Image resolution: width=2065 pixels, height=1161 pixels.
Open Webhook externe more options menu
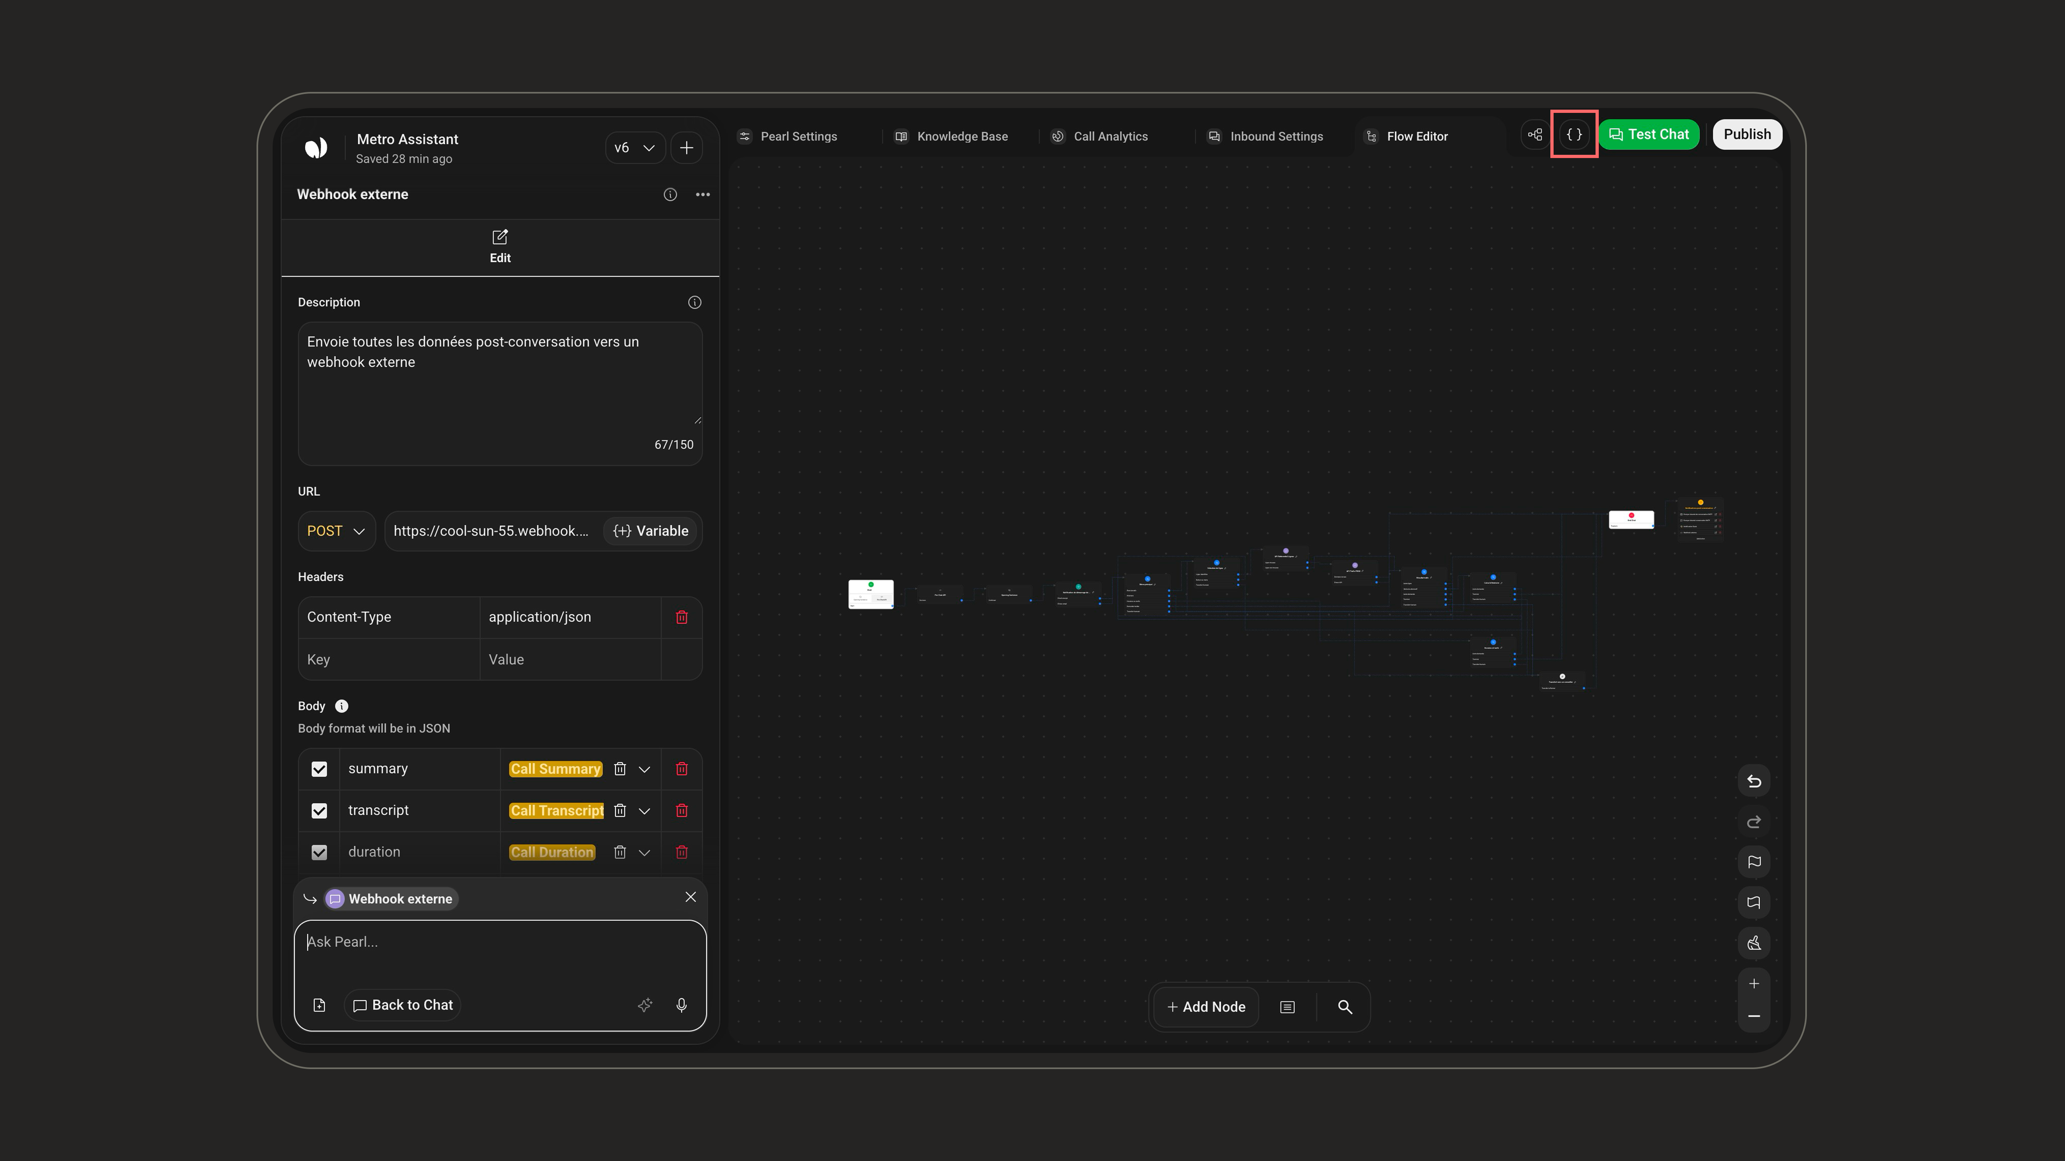point(703,195)
